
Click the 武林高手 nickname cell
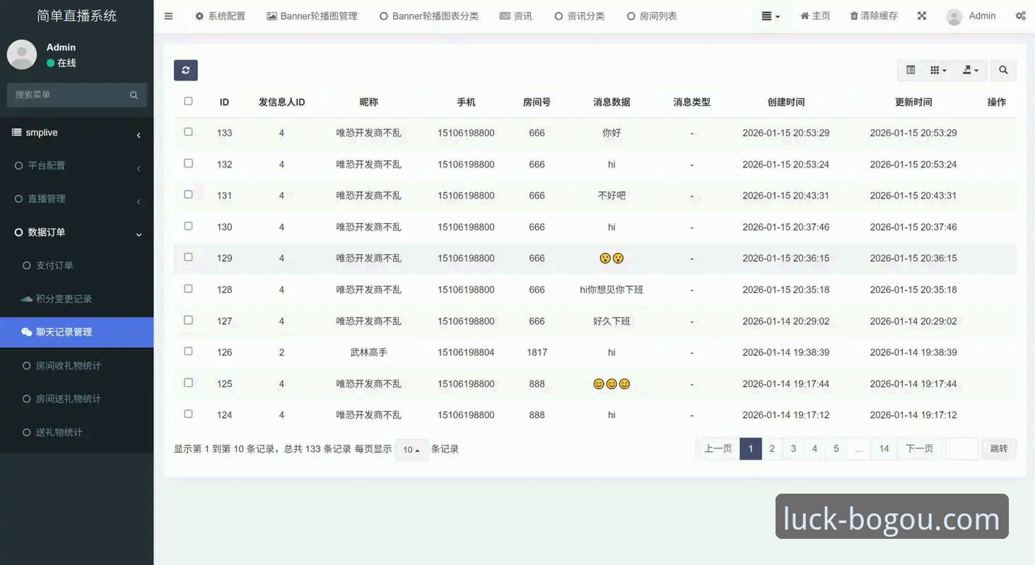tap(369, 352)
